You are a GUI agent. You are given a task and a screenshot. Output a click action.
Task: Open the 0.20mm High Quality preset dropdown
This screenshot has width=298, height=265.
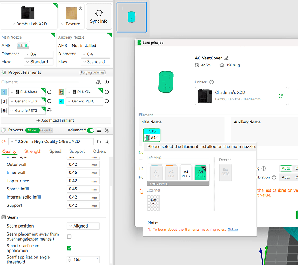pyautogui.click(x=51, y=142)
